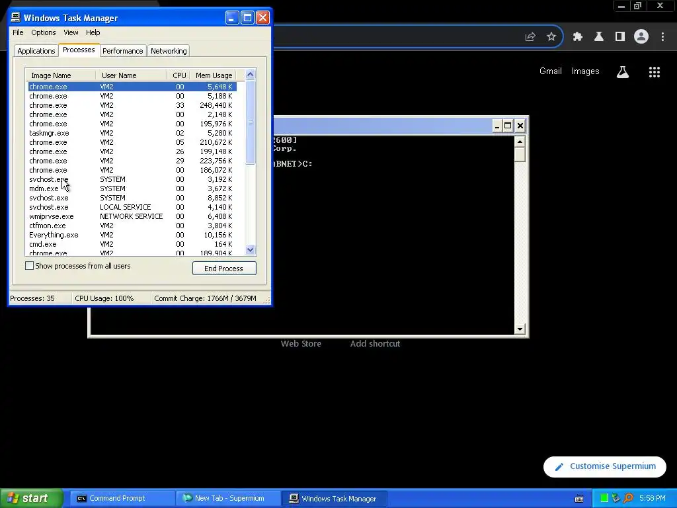Select svchost.exe using 8,852 K memory
Screen dimensions: 677x508
132,198
